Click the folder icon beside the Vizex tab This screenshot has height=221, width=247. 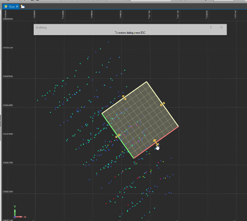tap(23, 7)
